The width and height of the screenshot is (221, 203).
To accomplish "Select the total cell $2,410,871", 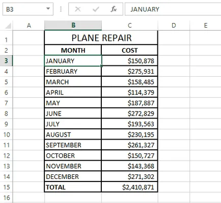I will click(x=129, y=187).
